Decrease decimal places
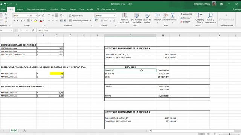 click(x=114, y=21)
